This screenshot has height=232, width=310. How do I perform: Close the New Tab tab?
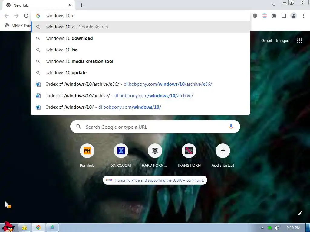[70, 5]
